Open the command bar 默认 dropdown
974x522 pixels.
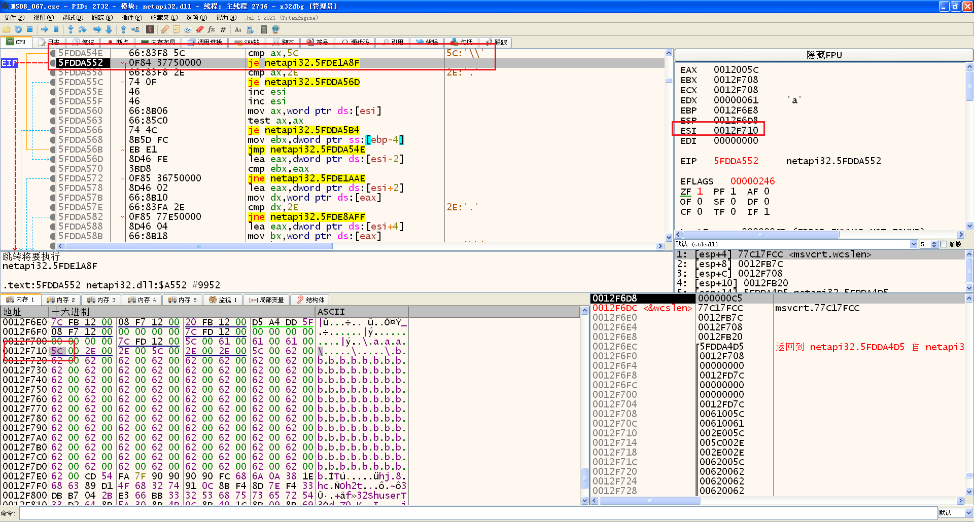pyautogui.click(x=955, y=513)
